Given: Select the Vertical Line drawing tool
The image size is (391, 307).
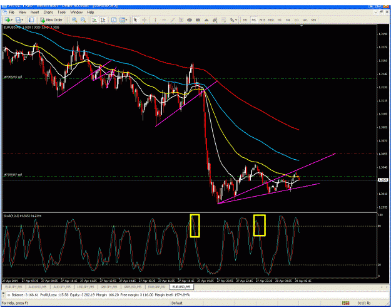Looking at the screenshot, I should tap(155, 20).
